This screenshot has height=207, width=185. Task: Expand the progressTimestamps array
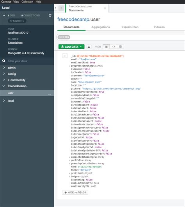click(69, 66)
